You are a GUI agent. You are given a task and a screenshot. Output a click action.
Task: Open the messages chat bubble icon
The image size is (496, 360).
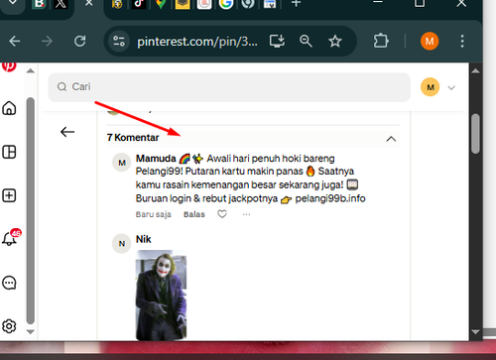click(x=9, y=283)
